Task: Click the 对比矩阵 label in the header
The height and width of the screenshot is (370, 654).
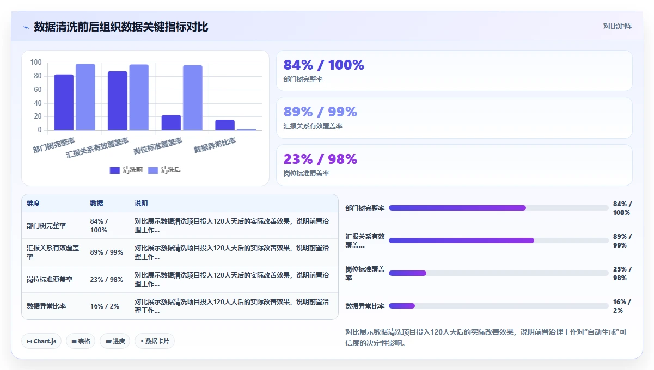Action: [618, 26]
